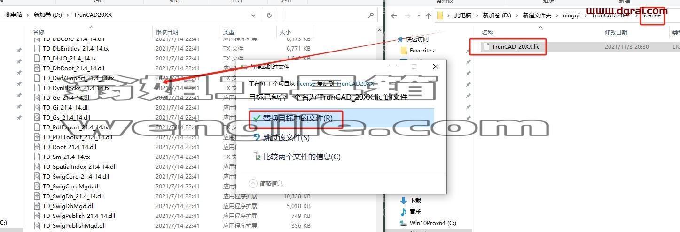Refresh the TrunCAD20XX folder in left window
Screen dimensions: 680x232
[269, 15]
